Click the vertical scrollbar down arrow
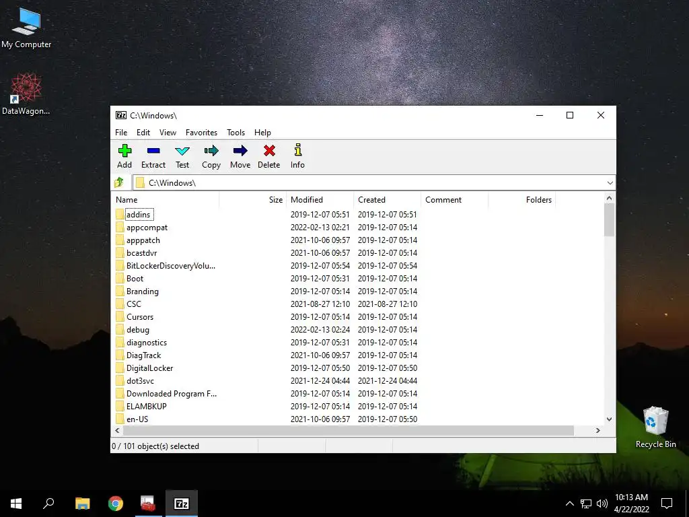Screen dimensions: 689x517 (609, 419)
